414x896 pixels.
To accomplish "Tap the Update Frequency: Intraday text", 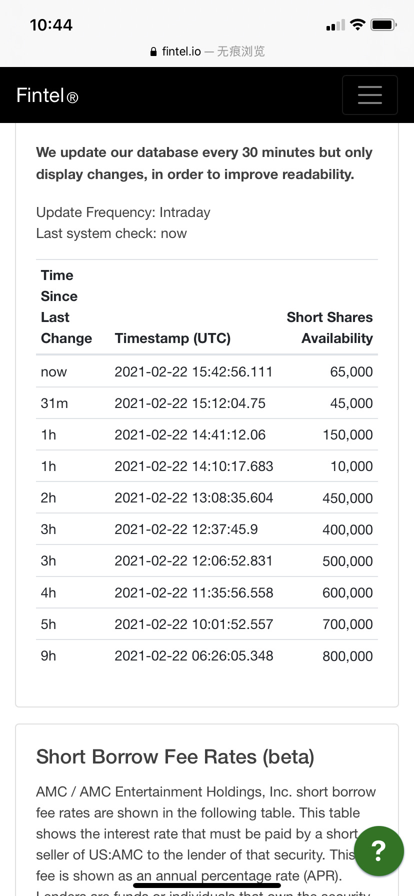I will pyautogui.click(x=123, y=212).
